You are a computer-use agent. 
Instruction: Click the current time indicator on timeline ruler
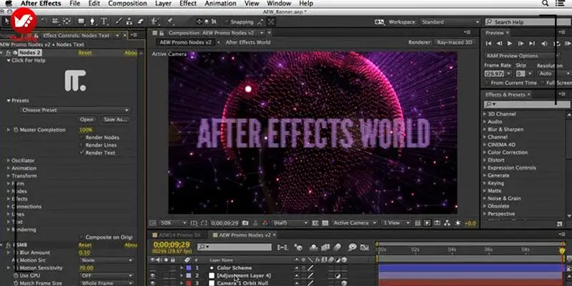[x=562, y=251]
